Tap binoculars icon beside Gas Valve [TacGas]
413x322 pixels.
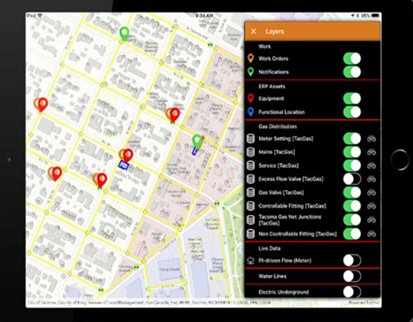(x=371, y=193)
